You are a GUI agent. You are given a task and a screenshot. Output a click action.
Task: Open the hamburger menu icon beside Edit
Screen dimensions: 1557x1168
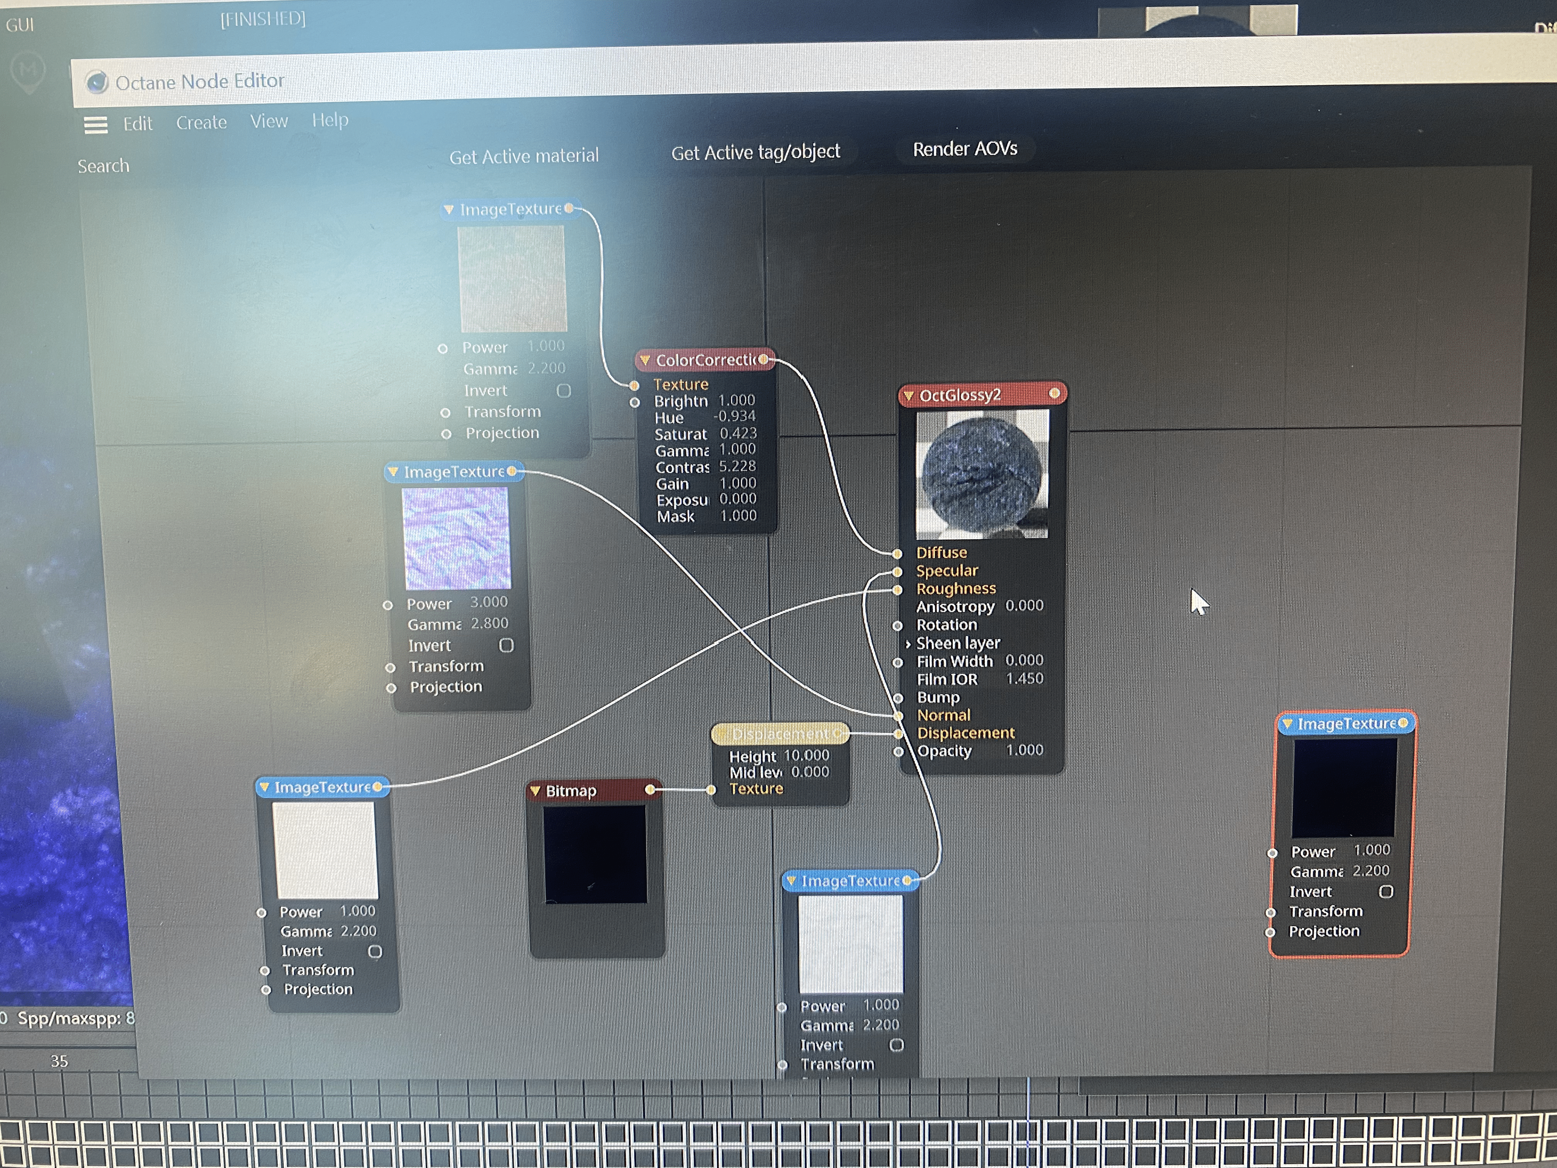(x=96, y=125)
